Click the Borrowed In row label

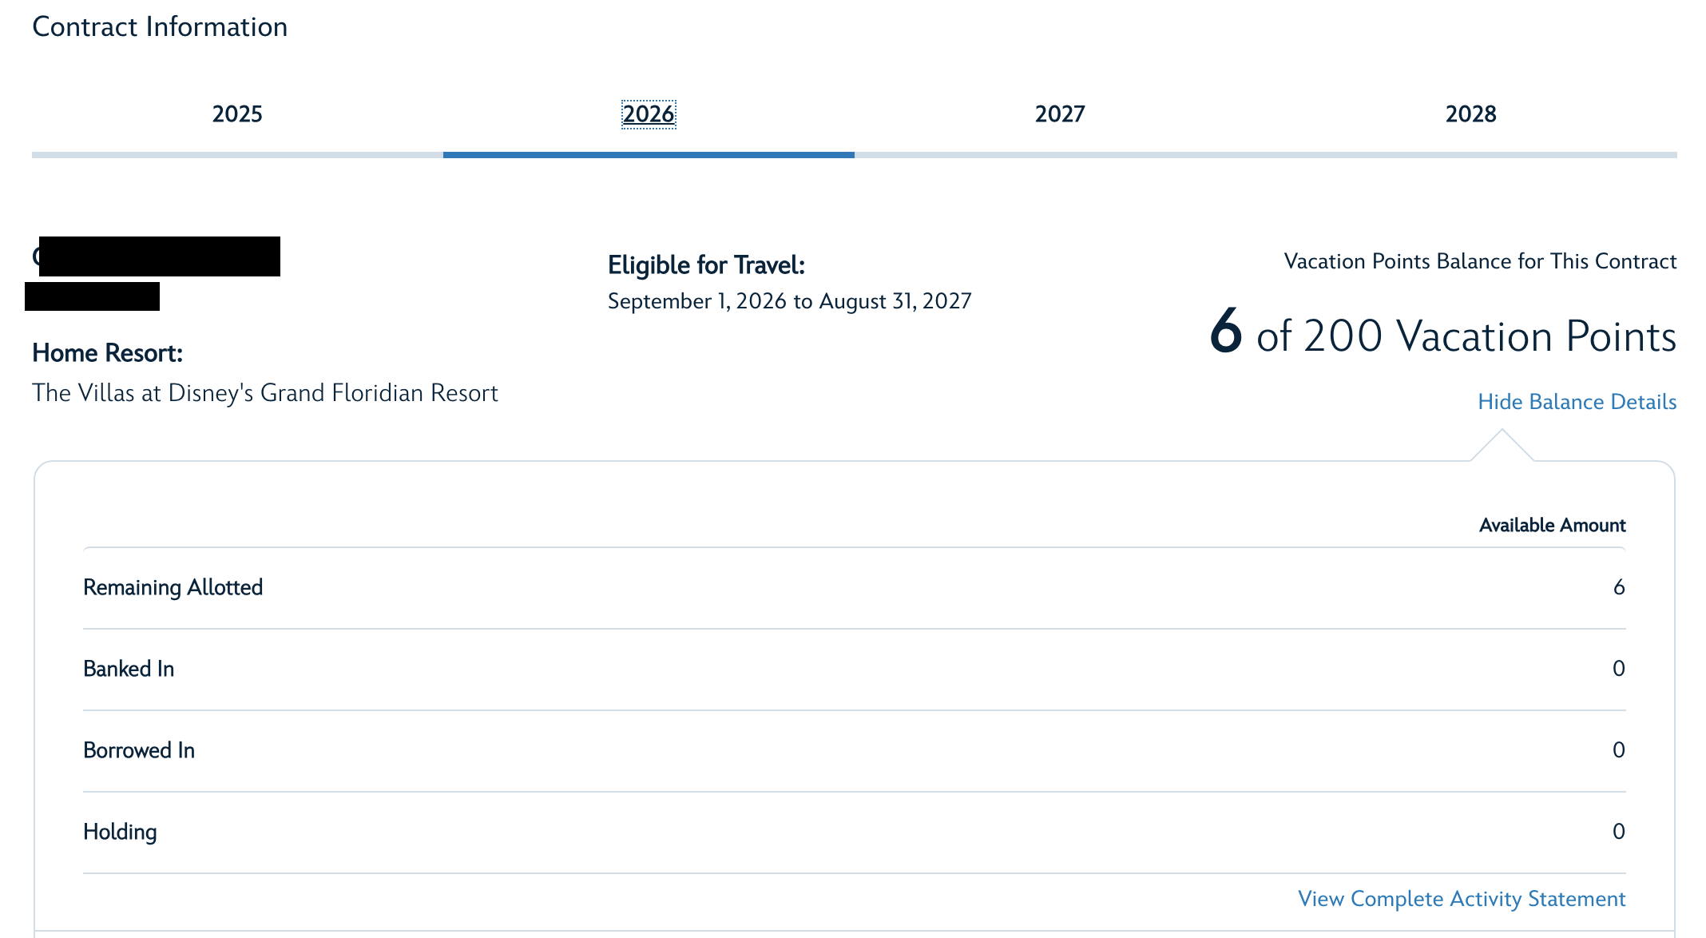point(139,750)
